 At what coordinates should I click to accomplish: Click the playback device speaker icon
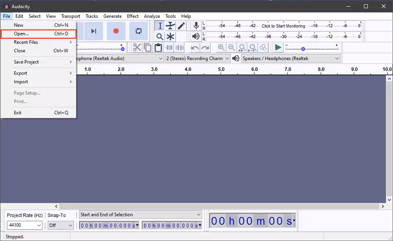[x=236, y=58]
